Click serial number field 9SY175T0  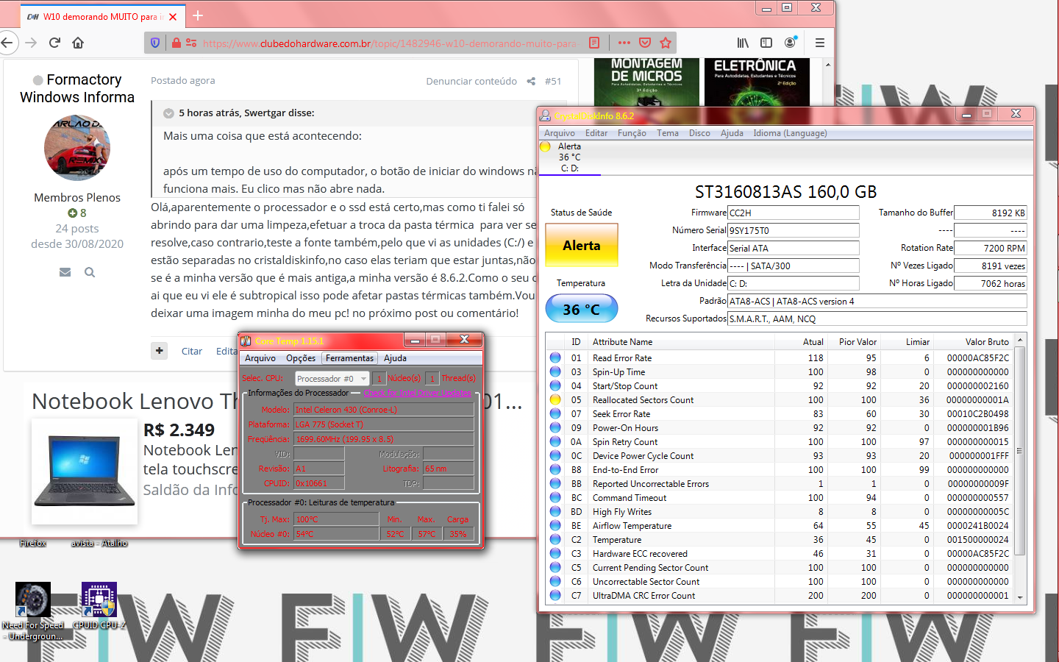point(794,230)
